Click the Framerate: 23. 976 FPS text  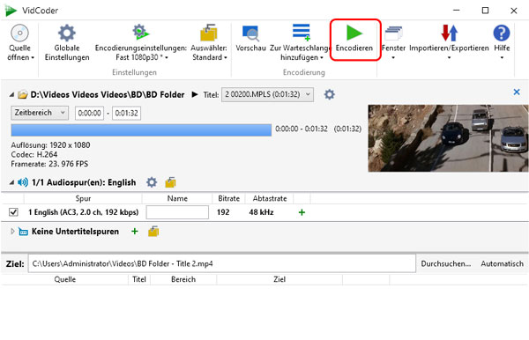[49, 164]
